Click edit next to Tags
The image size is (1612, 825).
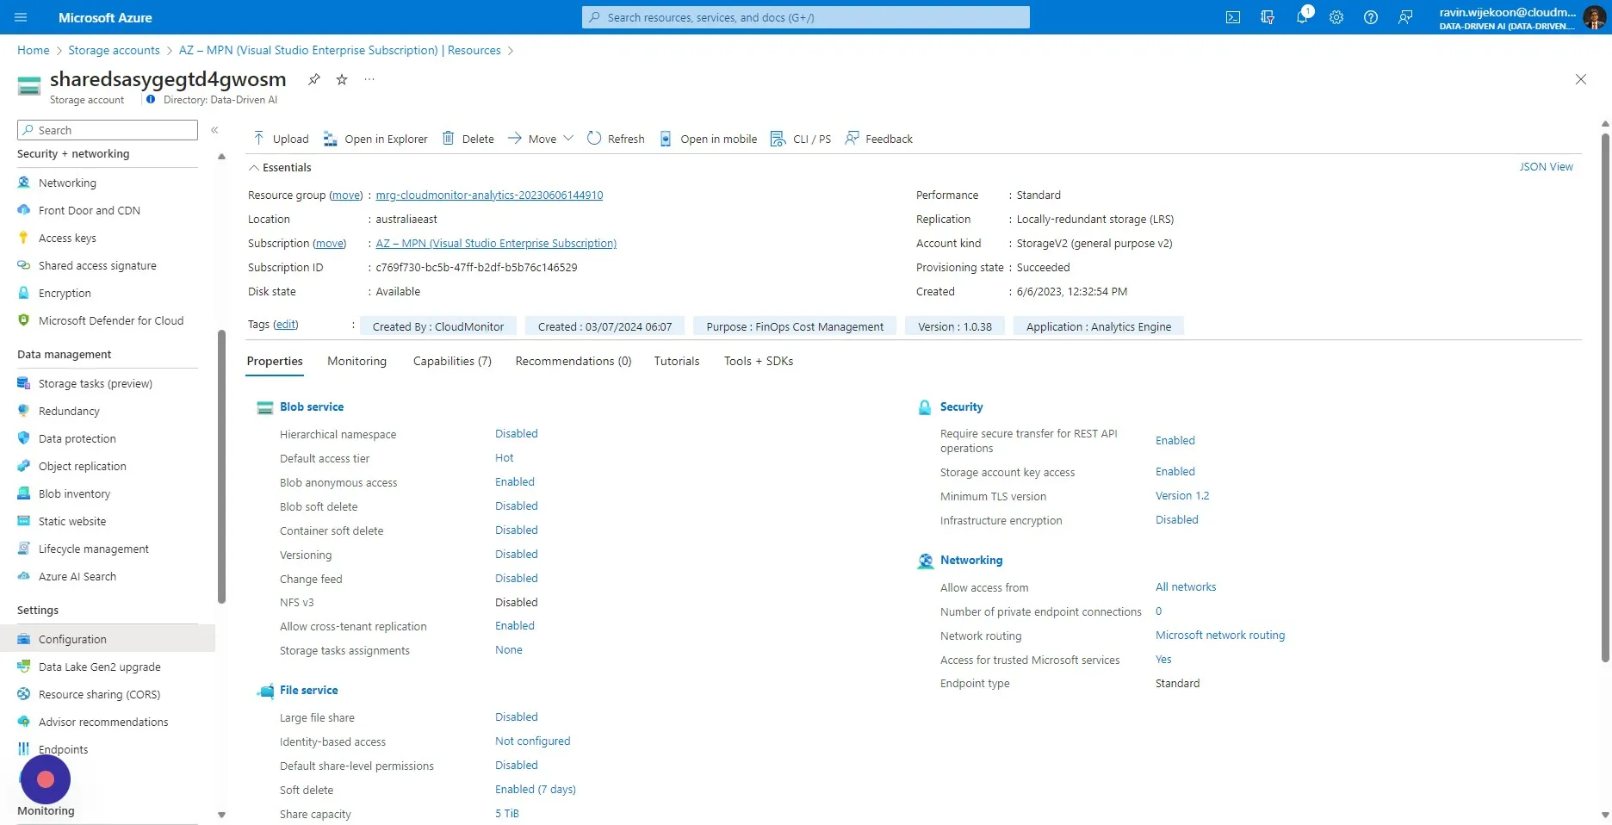(x=285, y=325)
